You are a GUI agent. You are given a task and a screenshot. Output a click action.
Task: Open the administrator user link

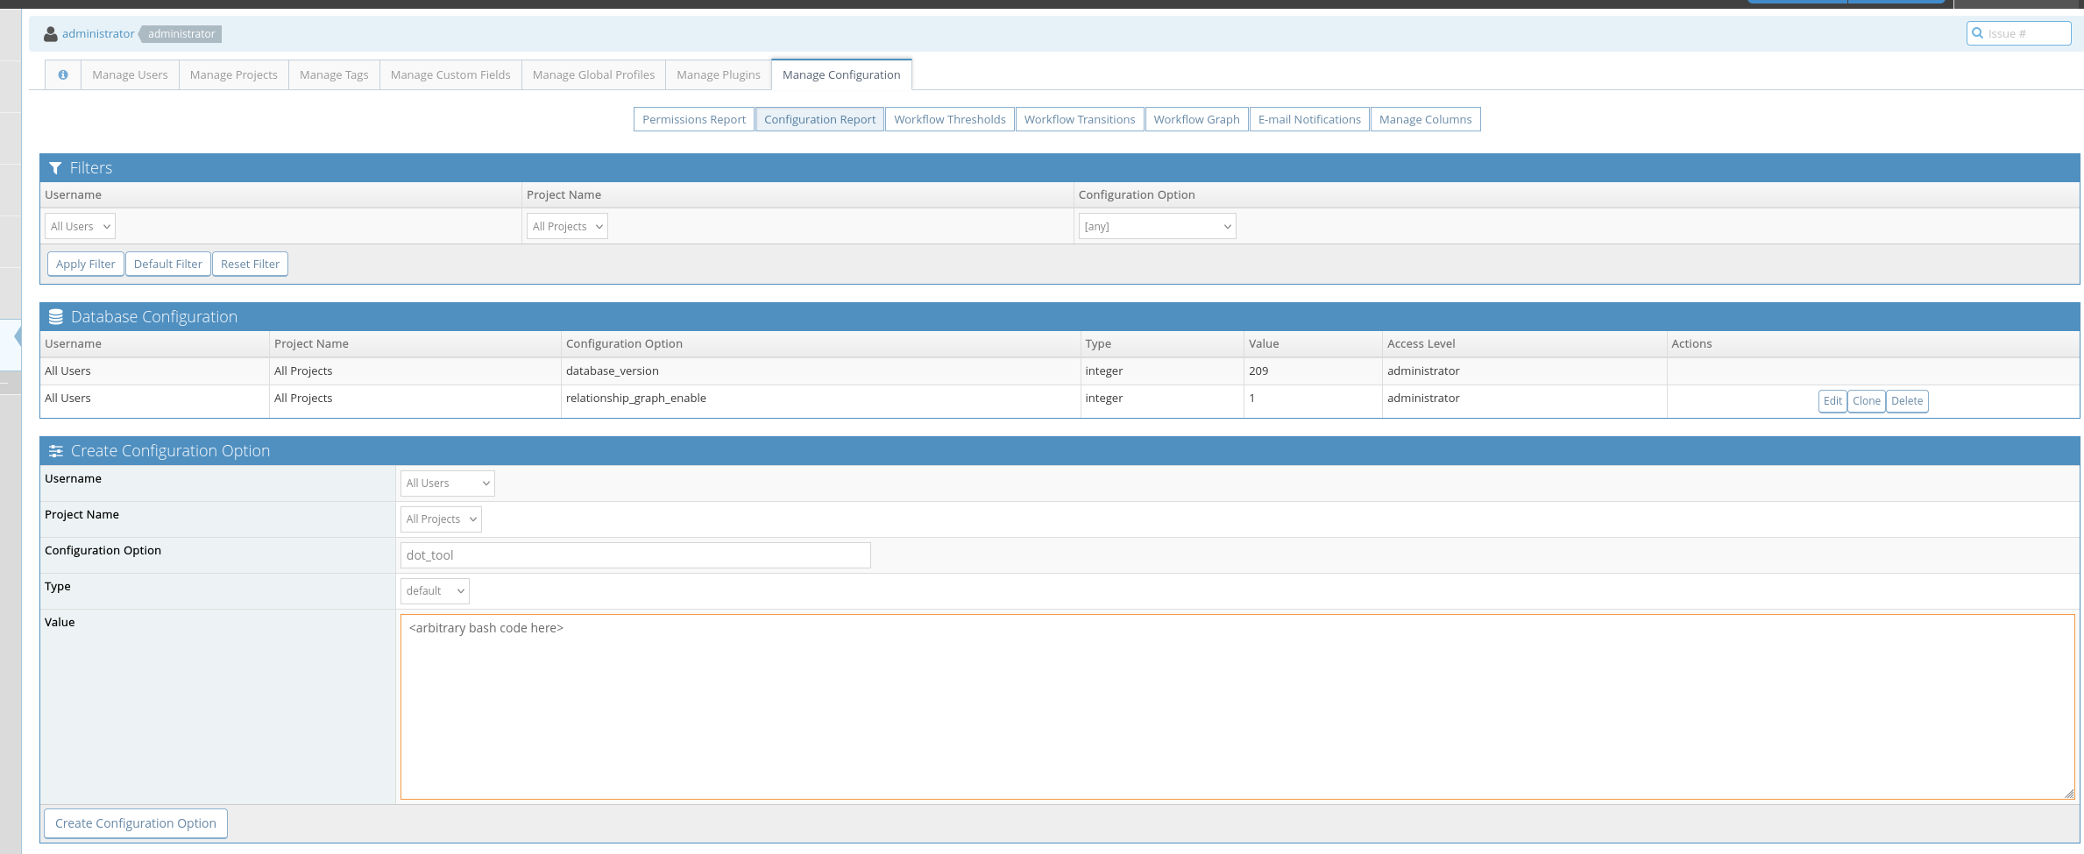coord(98,34)
